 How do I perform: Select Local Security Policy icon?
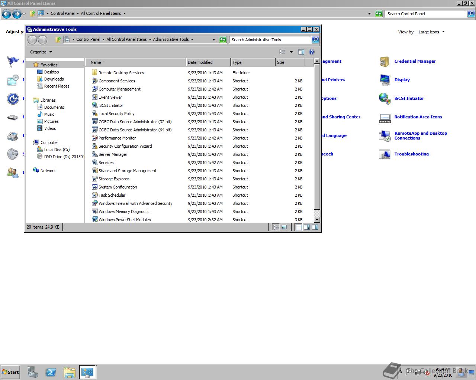(x=94, y=114)
